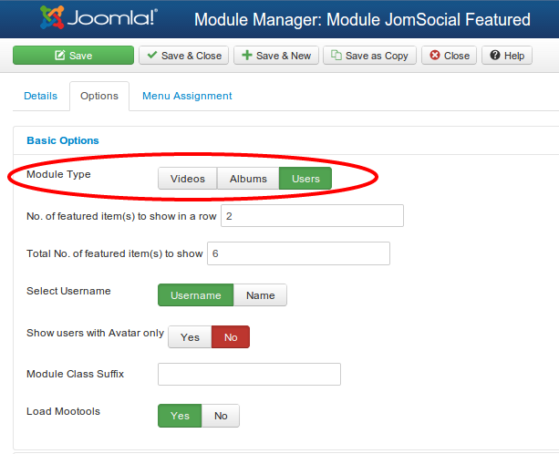The image size is (559, 454).
Task: Switch to the Details tab
Action: click(x=41, y=96)
